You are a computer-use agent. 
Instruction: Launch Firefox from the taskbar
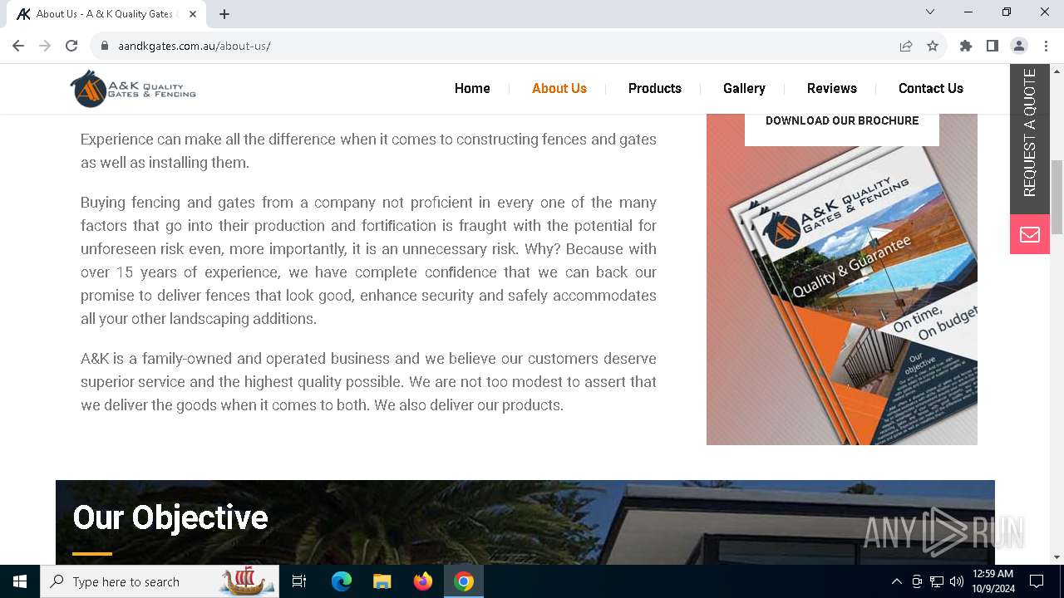pos(422,581)
